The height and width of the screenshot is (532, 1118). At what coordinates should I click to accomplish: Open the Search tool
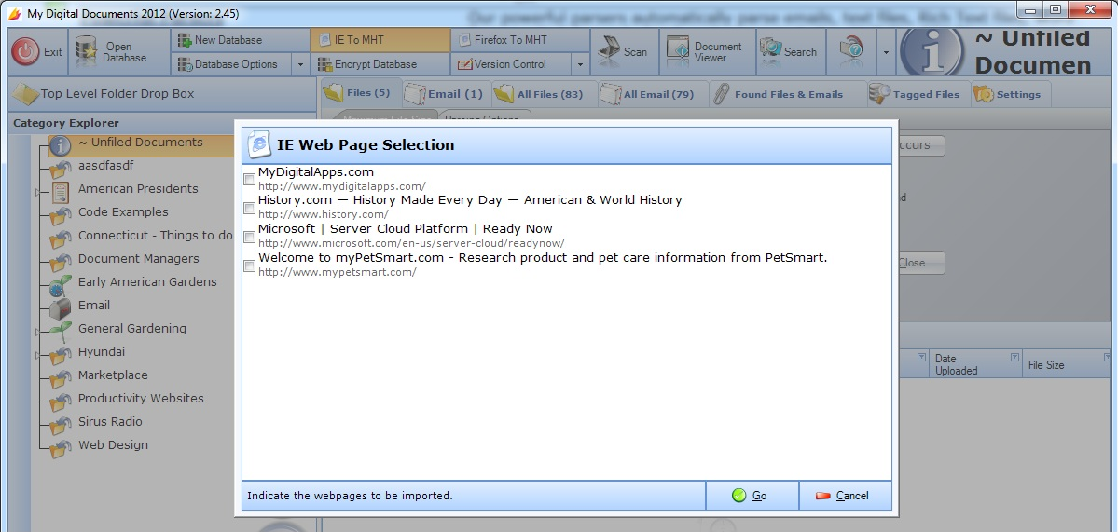click(789, 52)
